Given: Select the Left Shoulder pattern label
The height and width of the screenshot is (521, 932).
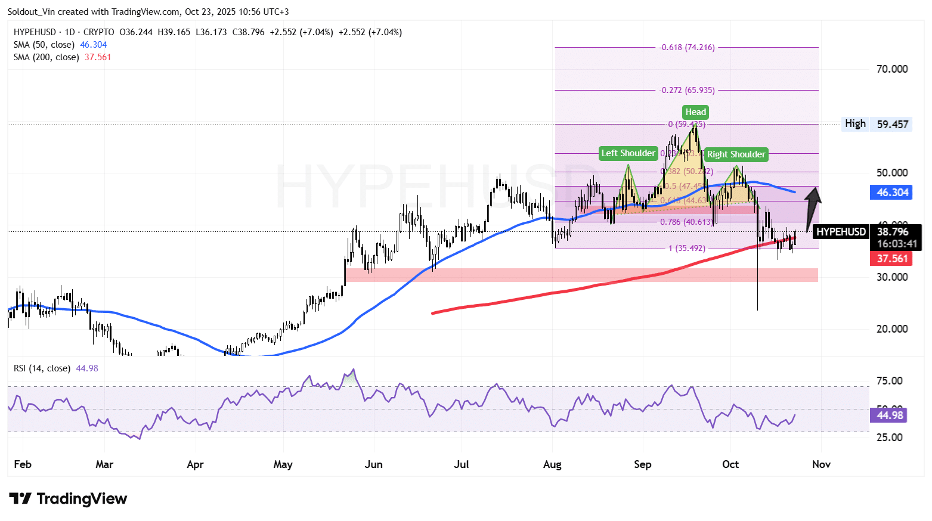Looking at the screenshot, I should [628, 154].
